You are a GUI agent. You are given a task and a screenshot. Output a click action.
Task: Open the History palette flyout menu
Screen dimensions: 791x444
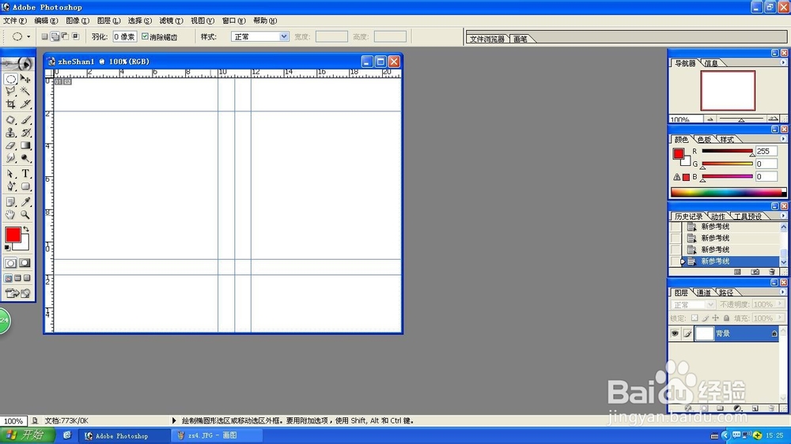tap(783, 216)
